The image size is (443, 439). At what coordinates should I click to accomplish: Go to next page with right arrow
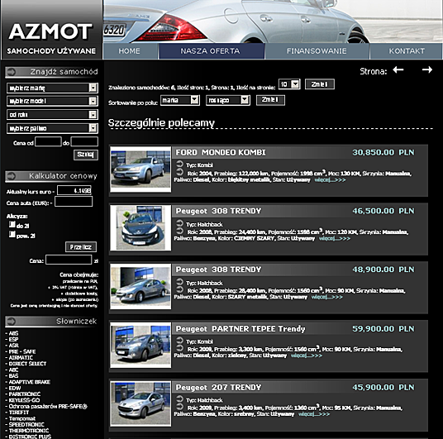click(x=427, y=69)
